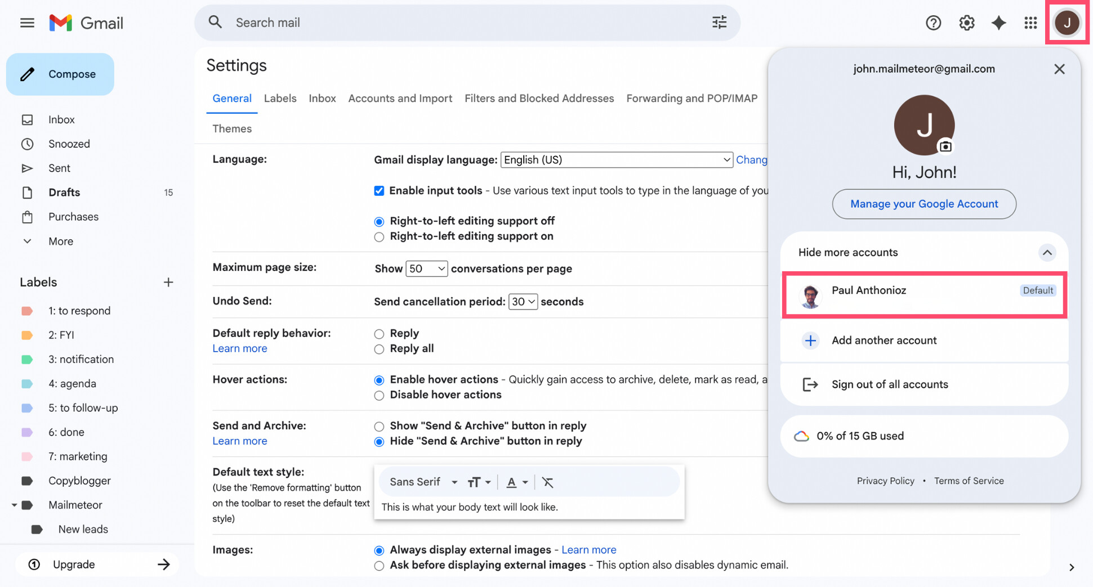
Task: Open the Gmail help icon
Action: tap(933, 23)
